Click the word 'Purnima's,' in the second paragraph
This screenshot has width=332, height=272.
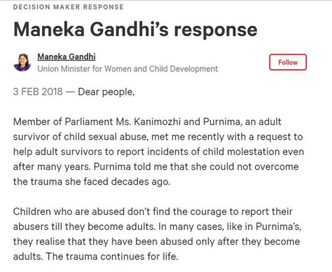click(x=279, y=227)
